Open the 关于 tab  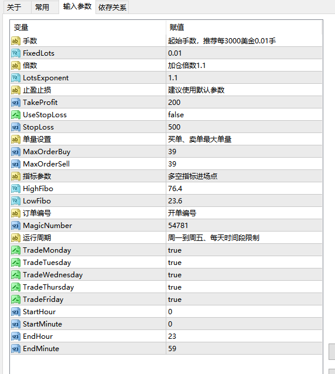pos(17,8)
